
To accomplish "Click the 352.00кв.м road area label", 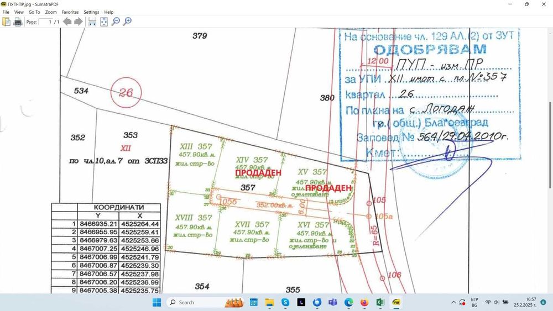I will point(274,205).
